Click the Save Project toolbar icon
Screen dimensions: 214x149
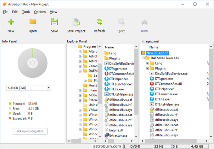(x=76, y=22)
